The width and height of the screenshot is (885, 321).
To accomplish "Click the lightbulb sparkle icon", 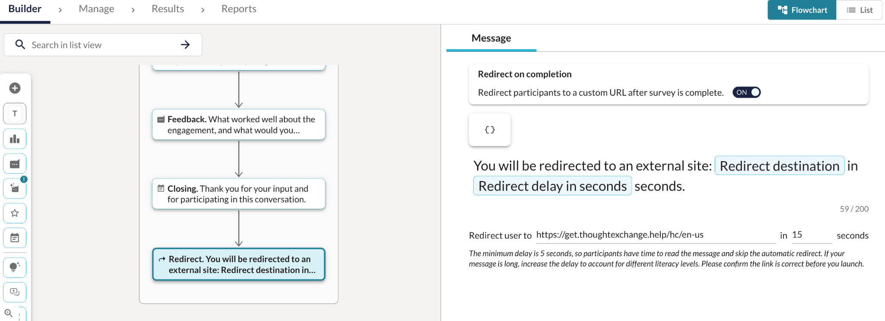I will pos(15,267).
